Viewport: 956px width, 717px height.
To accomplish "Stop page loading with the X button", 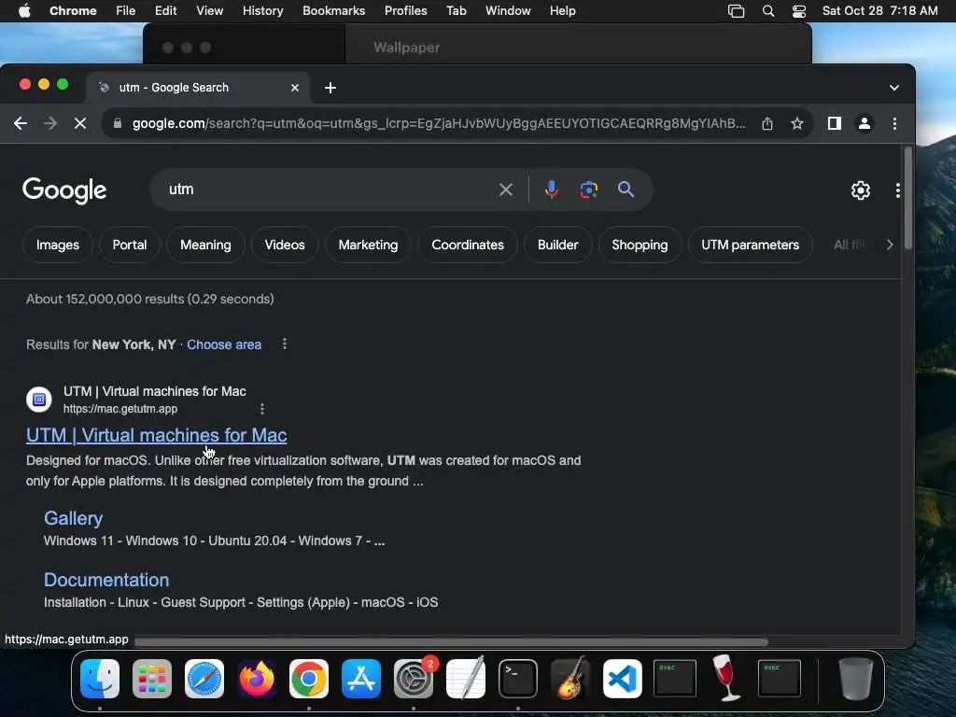I will [x=80, y=124].
